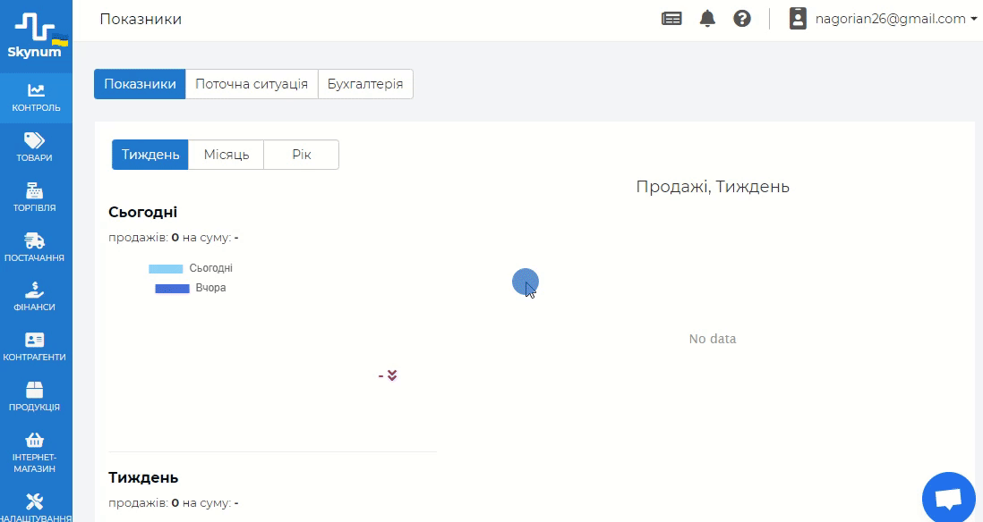Click the Показники page title in header
This screenshot has height=522, width=983.
(141, 19)
